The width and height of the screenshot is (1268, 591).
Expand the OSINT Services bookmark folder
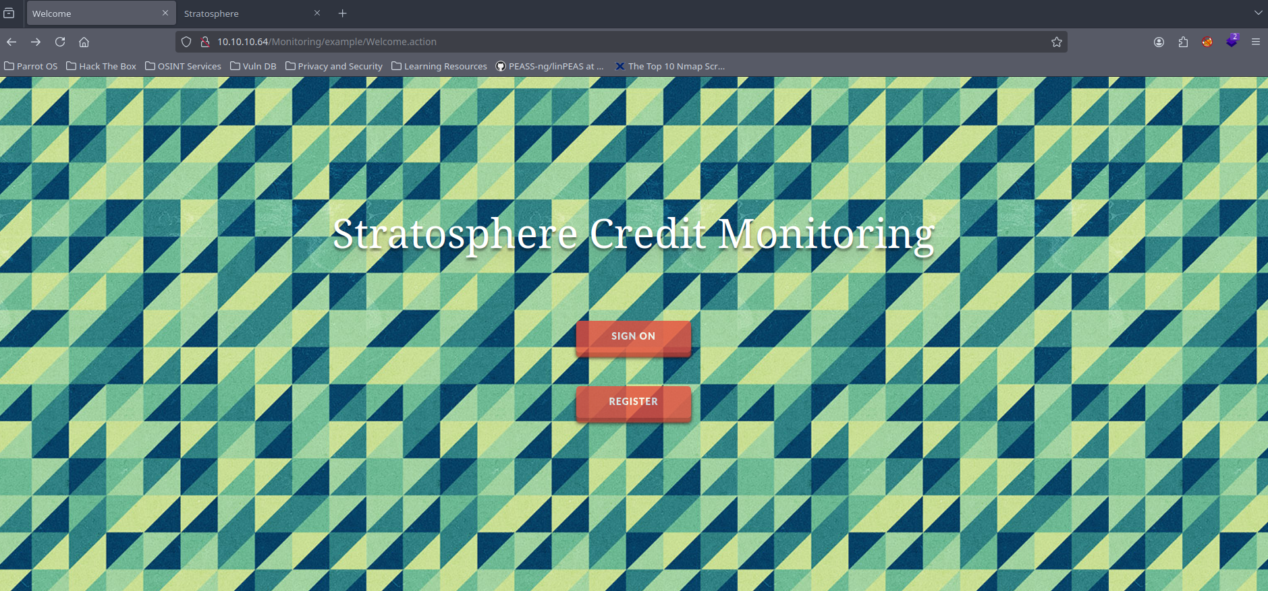click(183, 66)
